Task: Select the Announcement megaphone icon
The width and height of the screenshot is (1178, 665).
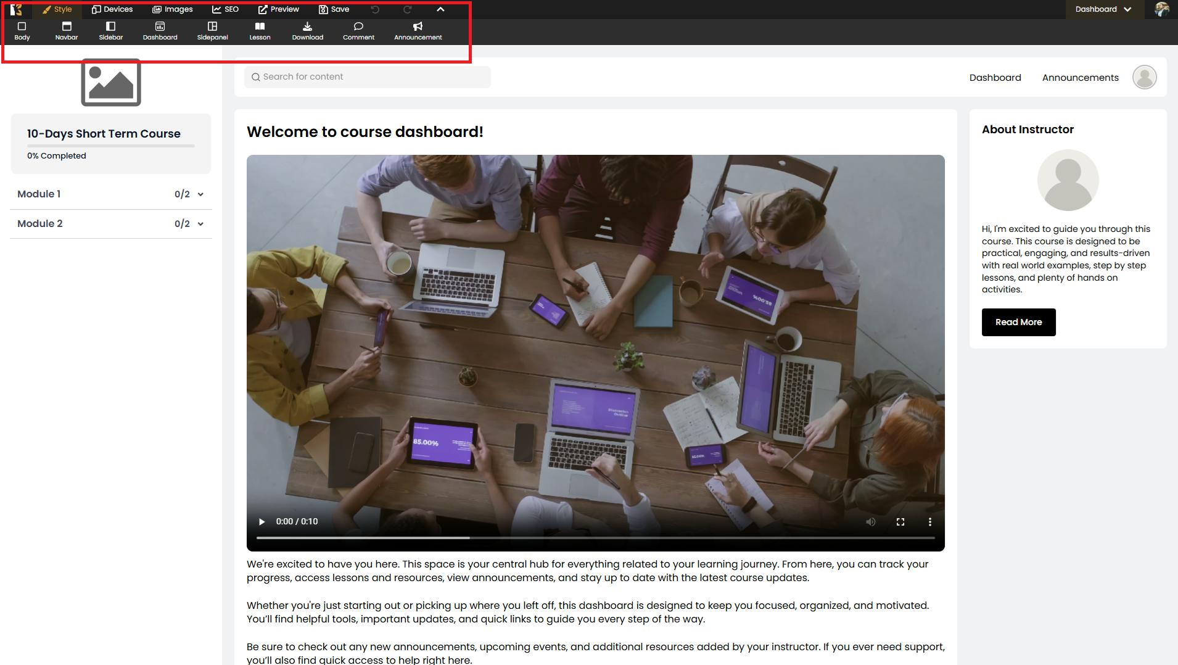Action: click(x=418, y=27)
